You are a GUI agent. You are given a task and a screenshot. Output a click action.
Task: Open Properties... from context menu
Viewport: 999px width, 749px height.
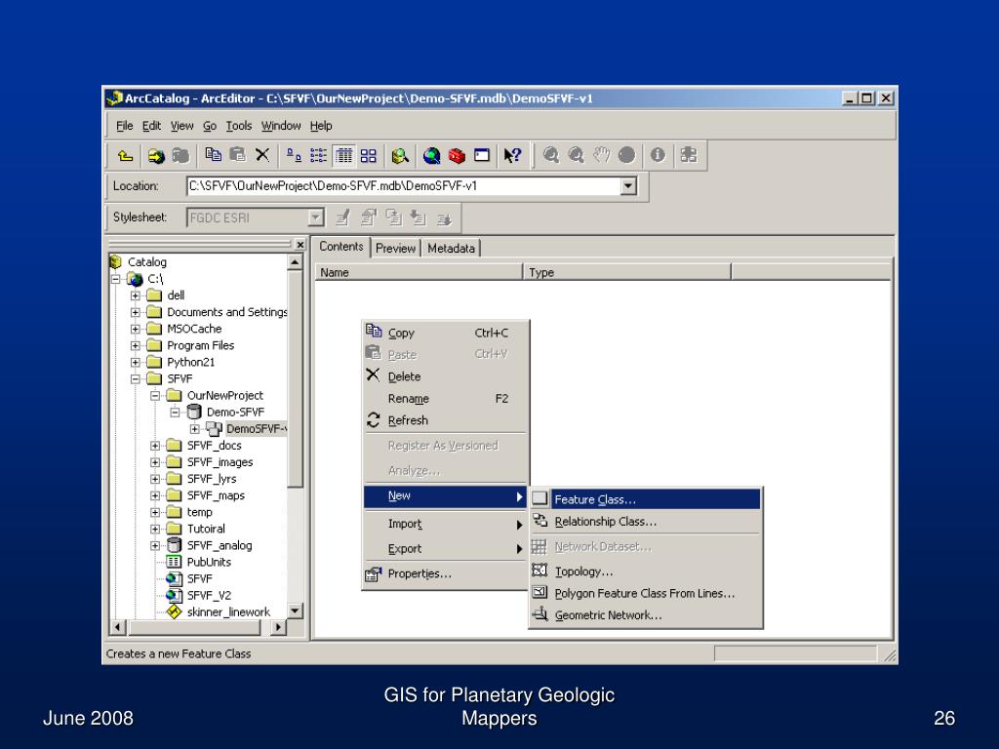(445, 573)
